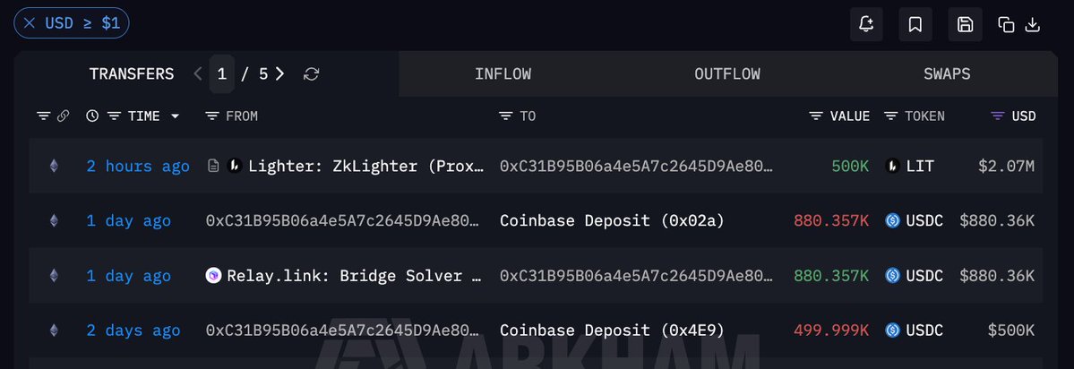Open the TOKEN column filter
The image size is (1074, 369).
coord(890,116)
